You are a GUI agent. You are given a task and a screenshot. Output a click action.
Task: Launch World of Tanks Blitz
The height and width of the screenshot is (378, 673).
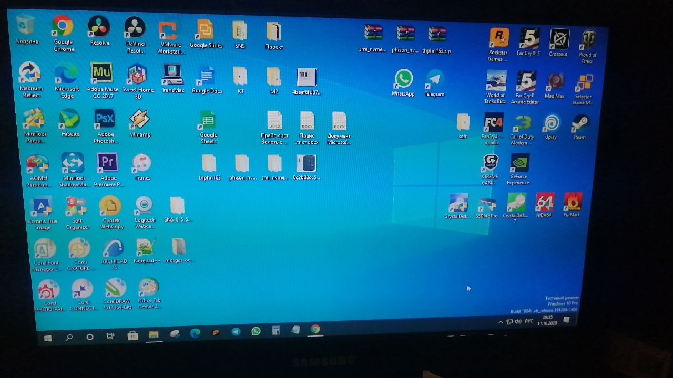[495, 87]
